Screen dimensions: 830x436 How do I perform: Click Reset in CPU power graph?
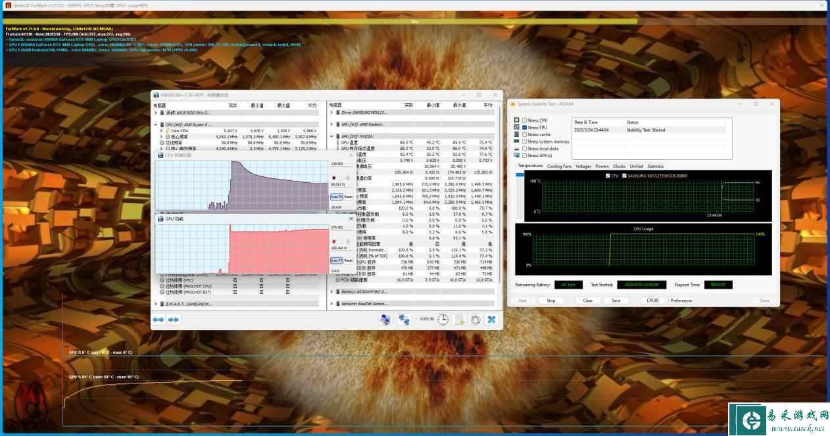pyautogui.click(x=349, y=196)
